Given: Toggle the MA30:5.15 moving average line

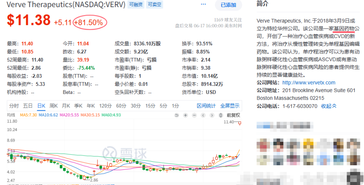Looking at the screenshot, I should (x=90, y=115).
